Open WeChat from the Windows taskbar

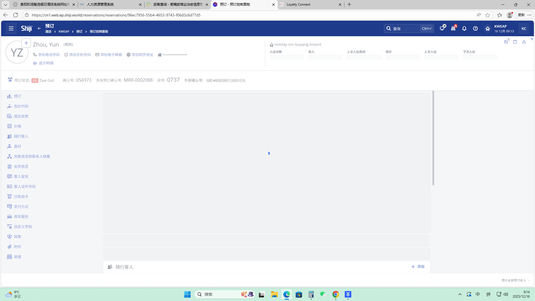pyautogui.click(x=323, y=294)
